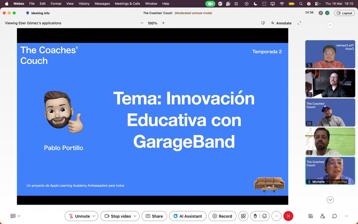Viewport: 358px width, 224px height.
Task: Share your screen with the Share button
Action: pyautogui.click(x=154, y=216)
